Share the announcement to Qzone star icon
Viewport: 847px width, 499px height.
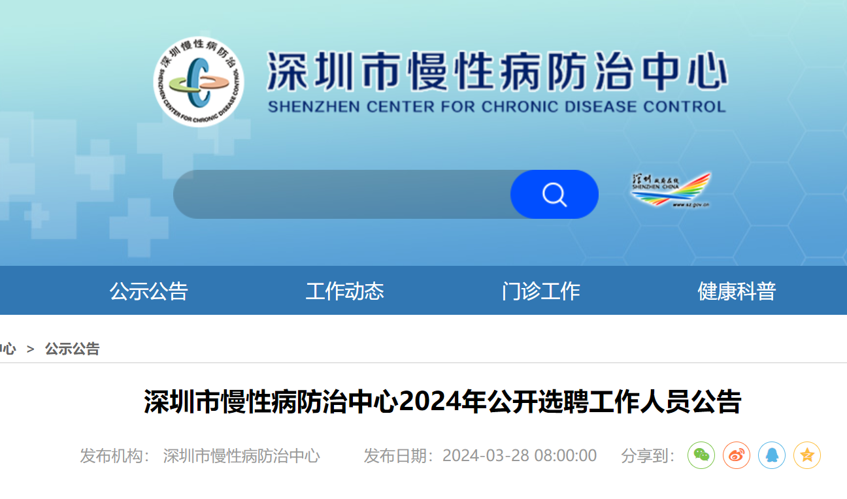click(807, 455)
